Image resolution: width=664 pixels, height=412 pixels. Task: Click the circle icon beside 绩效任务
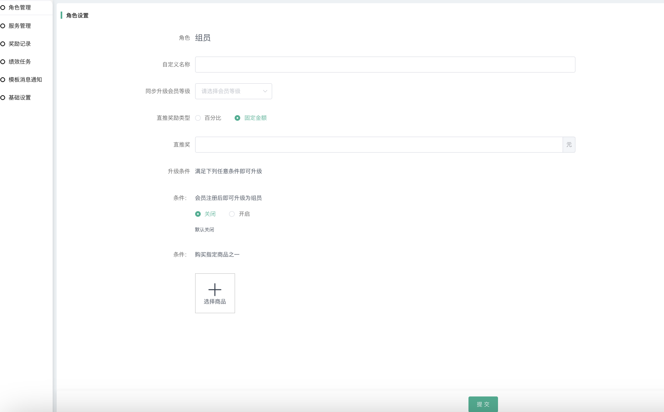click(x=3, y=62)
